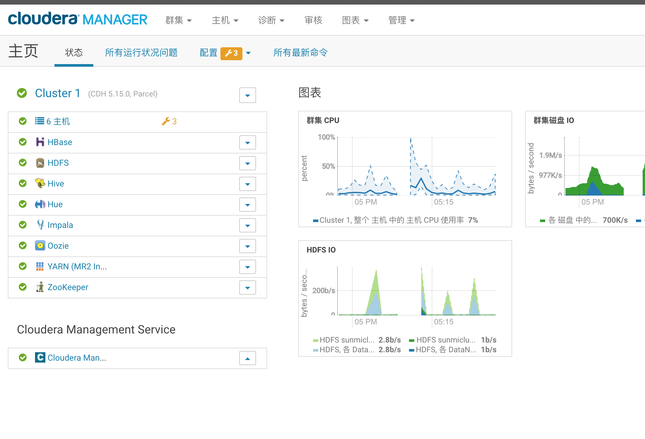645x439 pixels.
Task: Open the 配置 dropdown caret
Action: 249,53
